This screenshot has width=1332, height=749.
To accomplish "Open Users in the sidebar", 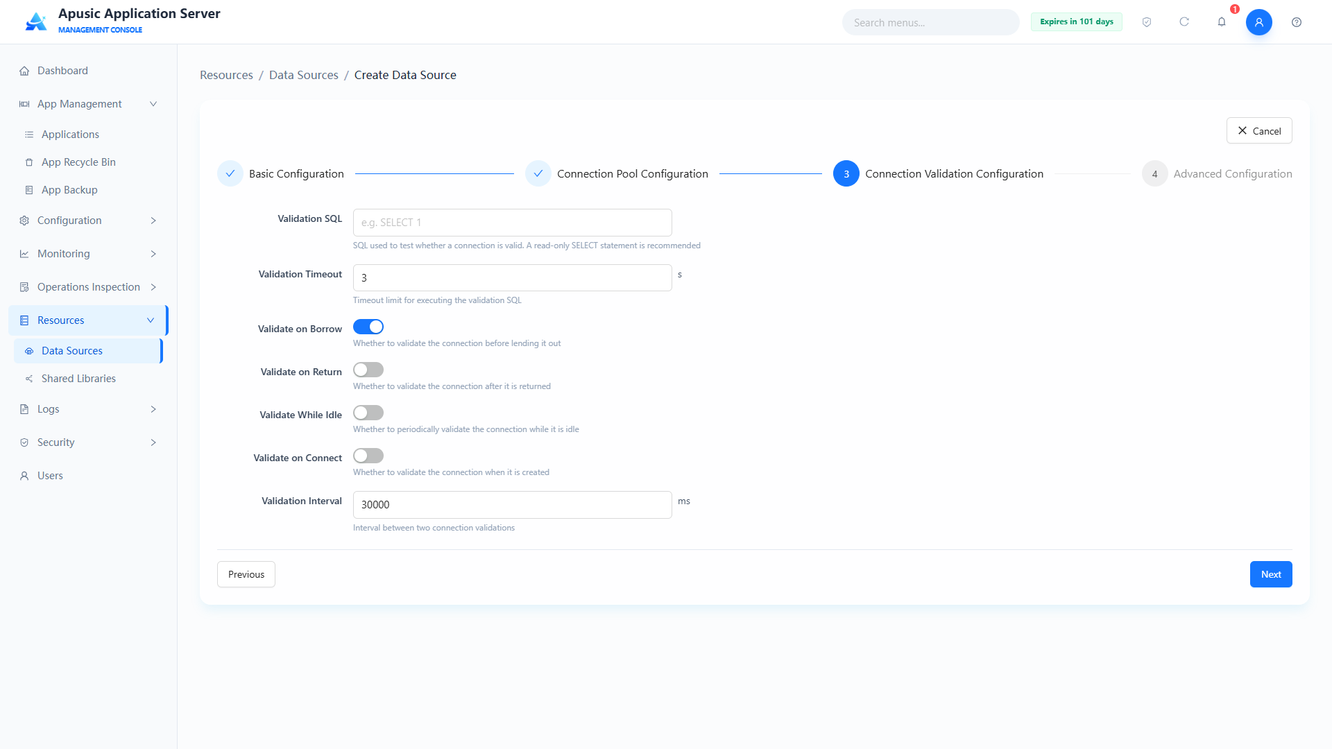I will click(x=89, y=476).
